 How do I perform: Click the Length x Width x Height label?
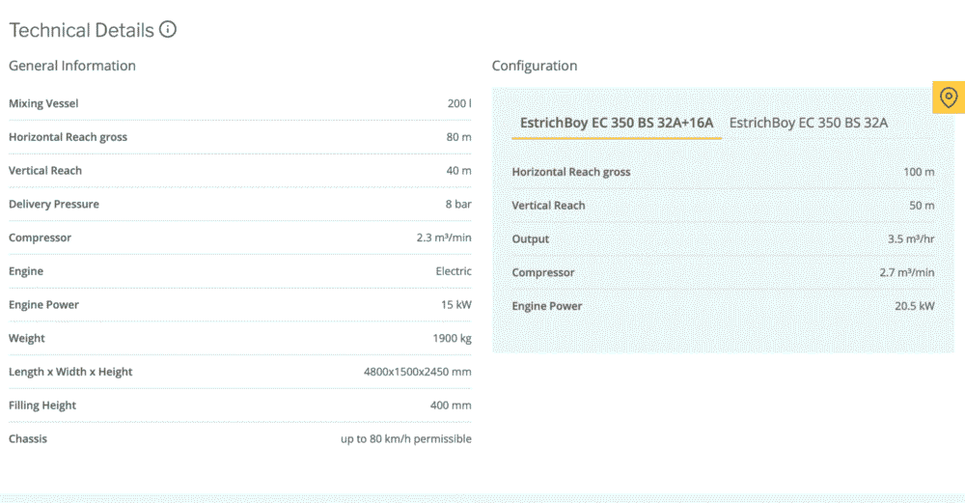tap(70, 372)
